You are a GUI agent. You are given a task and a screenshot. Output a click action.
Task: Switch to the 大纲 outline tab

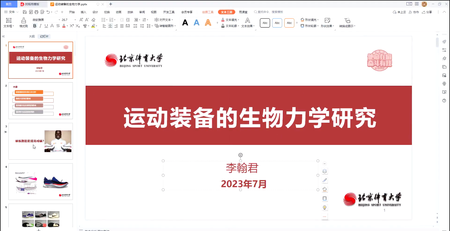pos(32,36)
